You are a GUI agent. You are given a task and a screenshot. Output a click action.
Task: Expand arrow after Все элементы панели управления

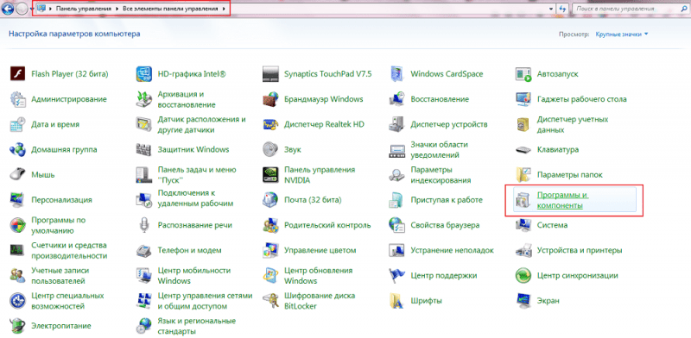click(x=225, y=9)
